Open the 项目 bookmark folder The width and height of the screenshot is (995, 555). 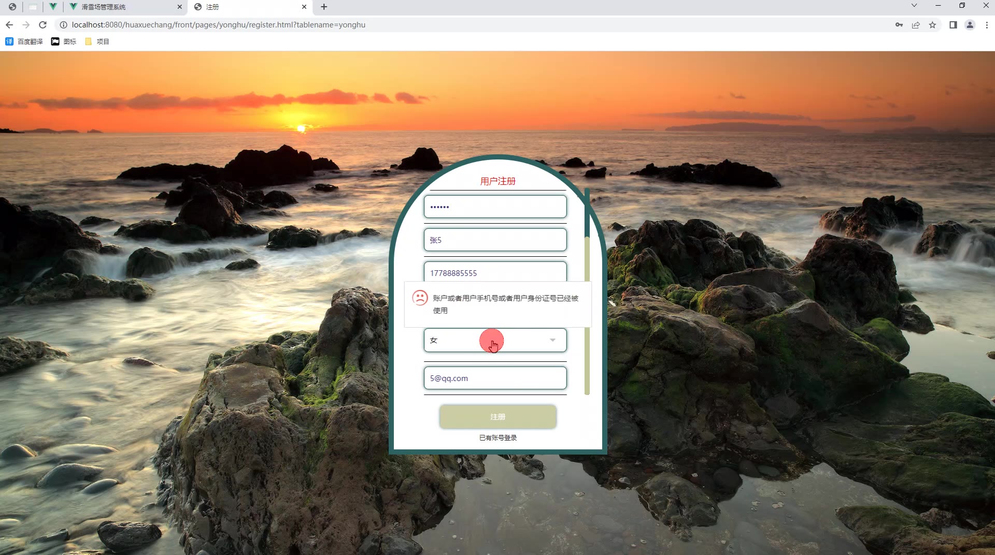(97, 41)
